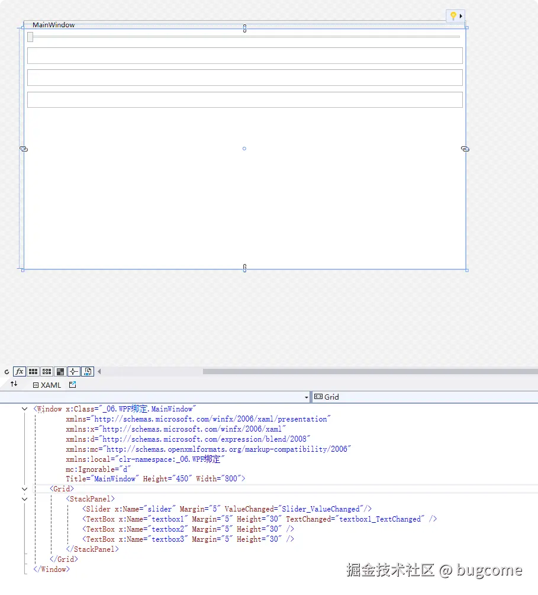Click textbox1_TextChanged handler name

[380, 519]
